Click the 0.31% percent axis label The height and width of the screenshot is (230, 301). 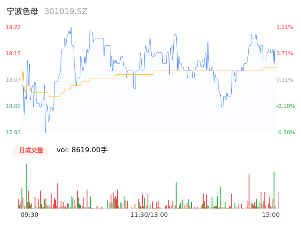285,80
